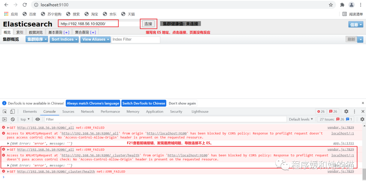366x181 pixels.
Task: Open the top context selector
Action: [x=25, y=119]
